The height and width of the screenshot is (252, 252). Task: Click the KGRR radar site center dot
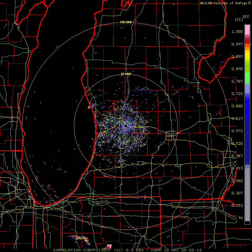point(126,126)
